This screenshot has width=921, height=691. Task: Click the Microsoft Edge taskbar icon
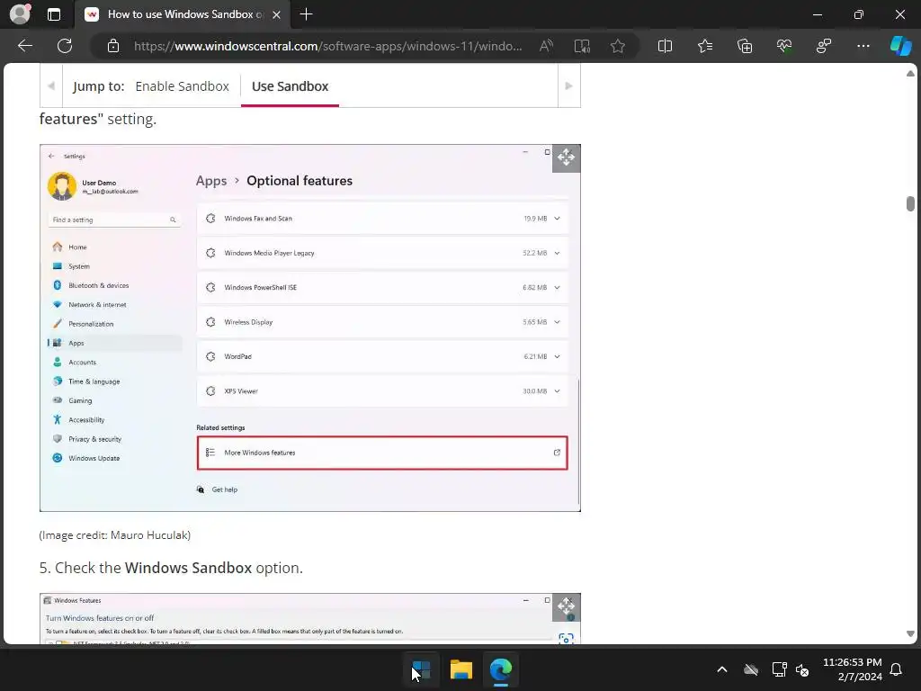point(501,669)
